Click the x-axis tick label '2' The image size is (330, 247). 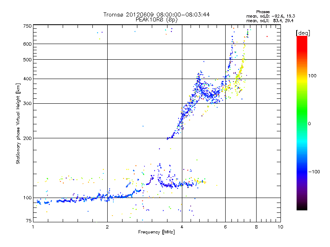click(x=107, y=227)
